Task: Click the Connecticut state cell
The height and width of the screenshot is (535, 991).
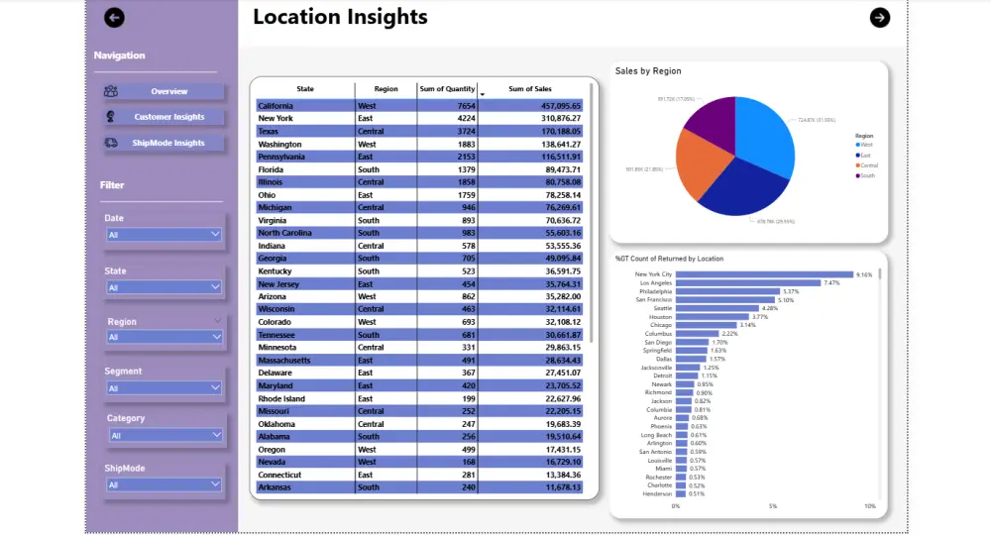Action: coord(305,475)
